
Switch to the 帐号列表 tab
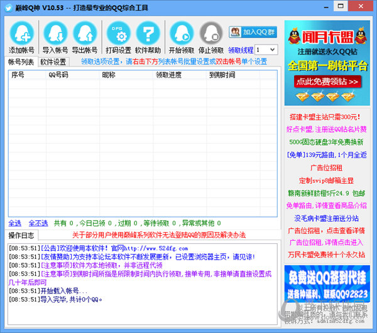click(21, 62)
